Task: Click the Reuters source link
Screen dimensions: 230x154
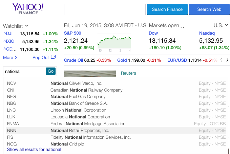Action: [128, 73]
